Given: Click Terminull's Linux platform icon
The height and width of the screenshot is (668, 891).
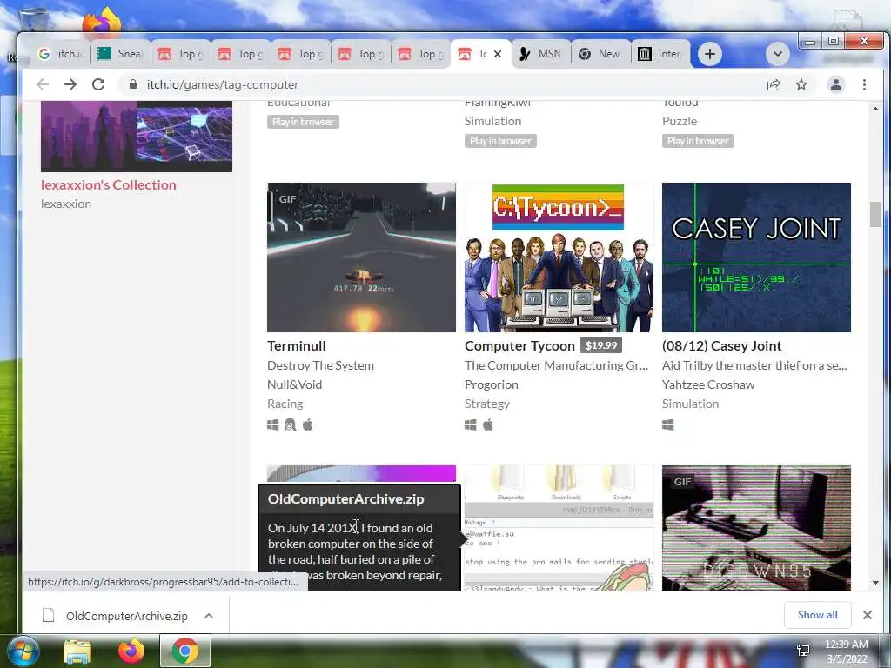Looking at the screenshot, I should pyautogui.click(x=291, y=424).
